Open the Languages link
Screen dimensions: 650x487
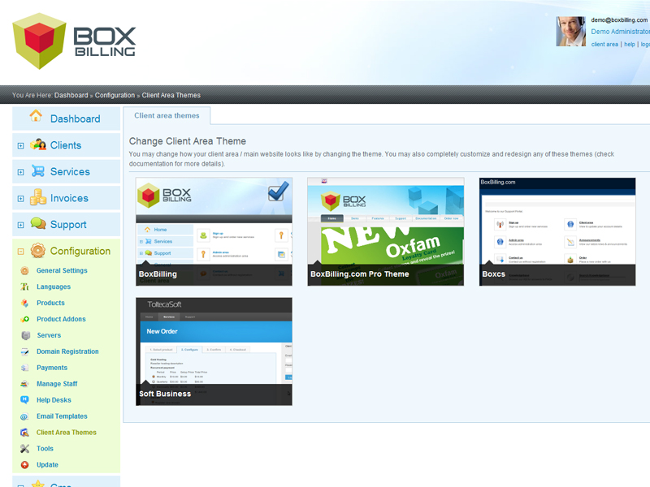54,287
